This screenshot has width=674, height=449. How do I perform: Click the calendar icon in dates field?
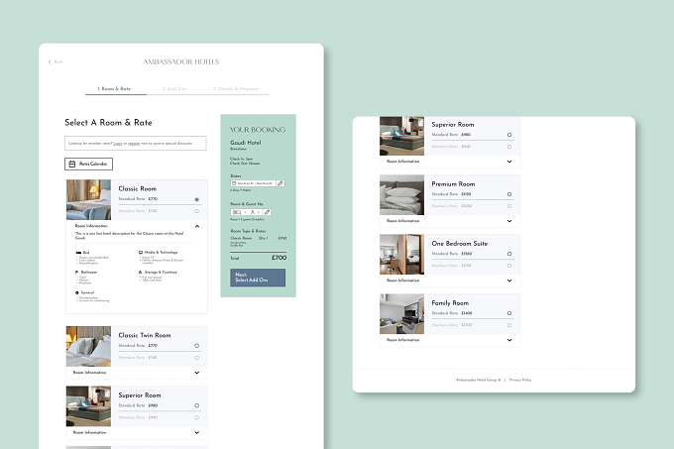[234, 183]
